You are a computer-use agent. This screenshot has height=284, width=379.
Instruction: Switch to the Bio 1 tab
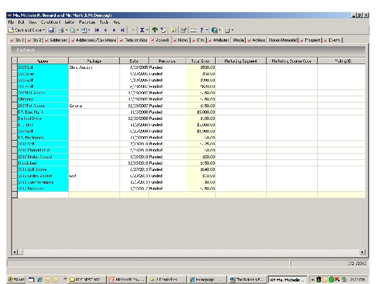[x=17, y=40]
